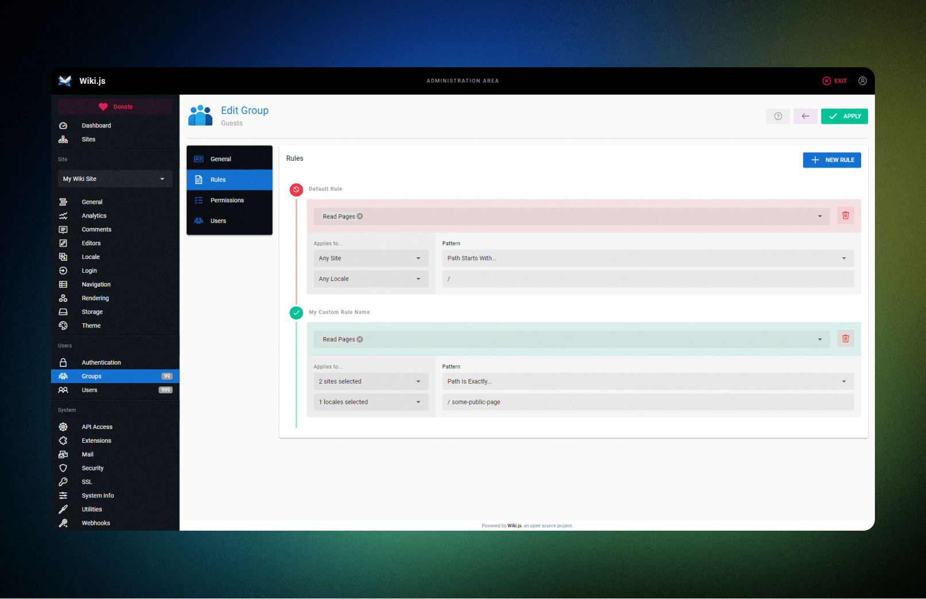Image resolution: width=926 pixels, height=599 pixels.
Task: Open System Info in sidebar
Action: (115, 496)
